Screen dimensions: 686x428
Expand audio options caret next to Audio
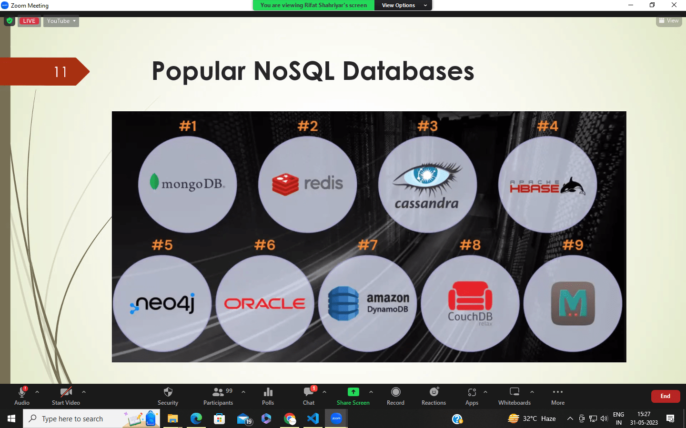[37, 392]
